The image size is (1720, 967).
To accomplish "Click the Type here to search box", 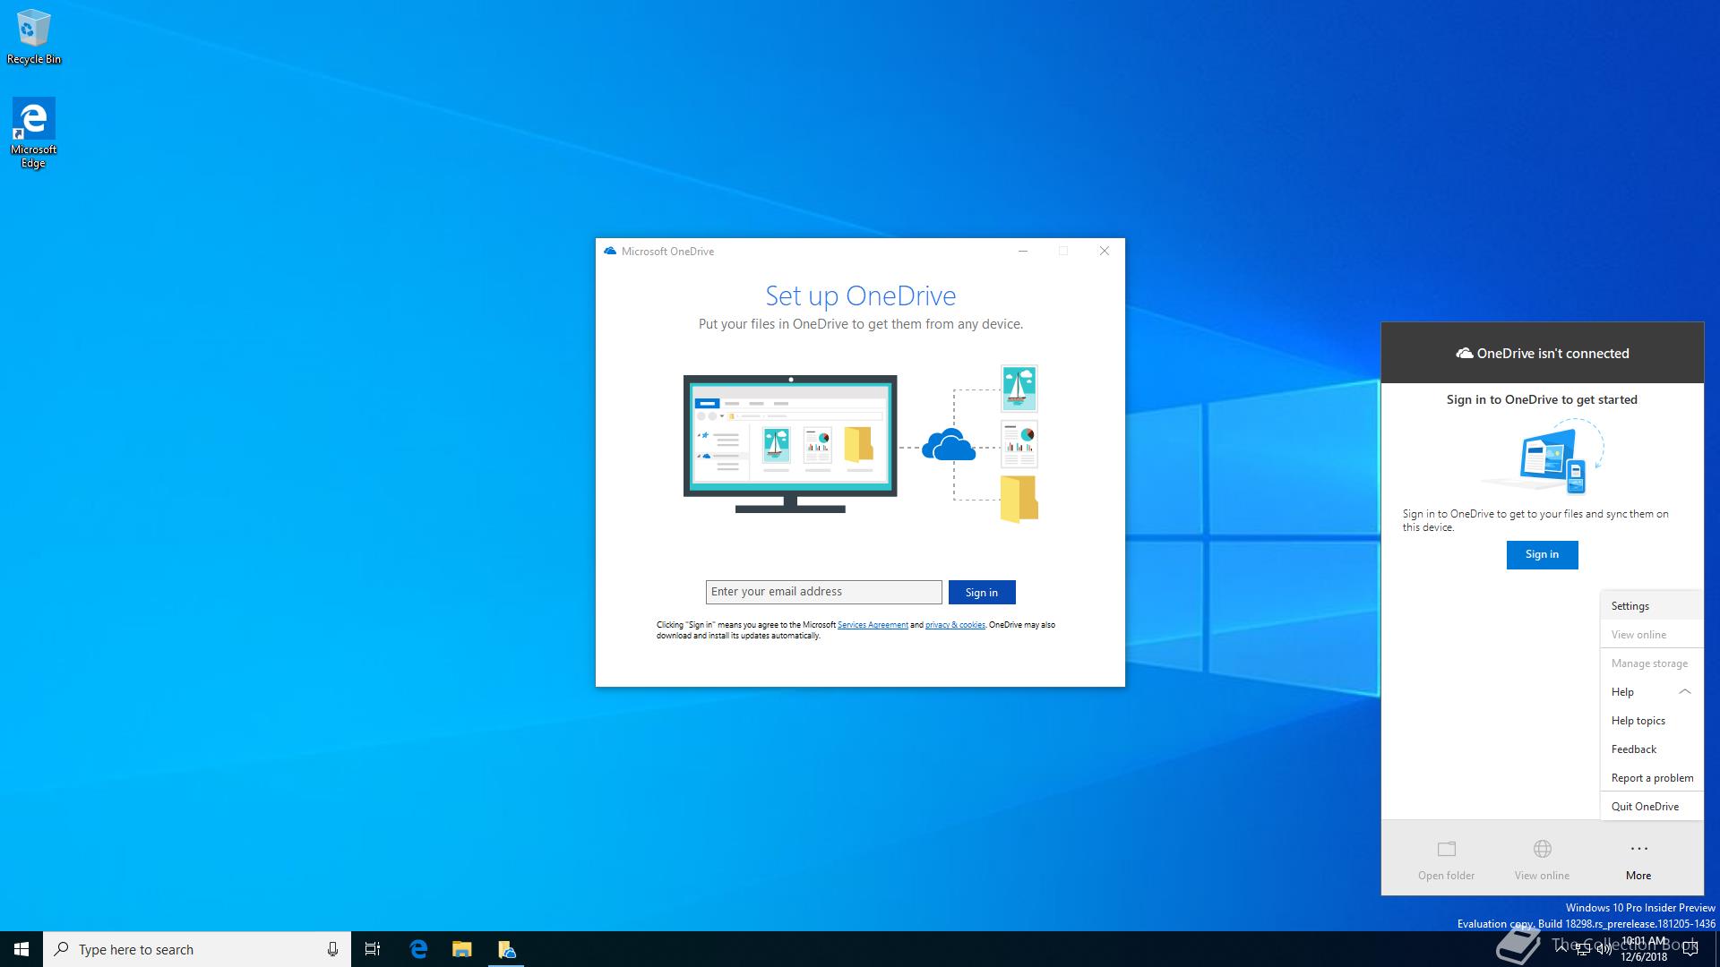I will tap(197, 949).
